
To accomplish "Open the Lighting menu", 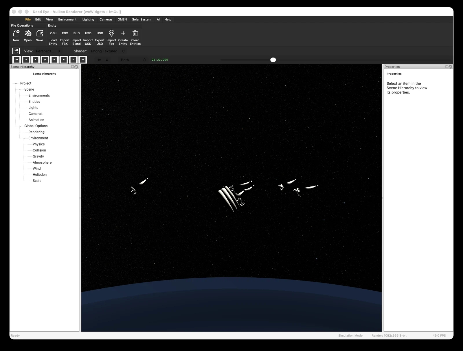I will point(88,19).
